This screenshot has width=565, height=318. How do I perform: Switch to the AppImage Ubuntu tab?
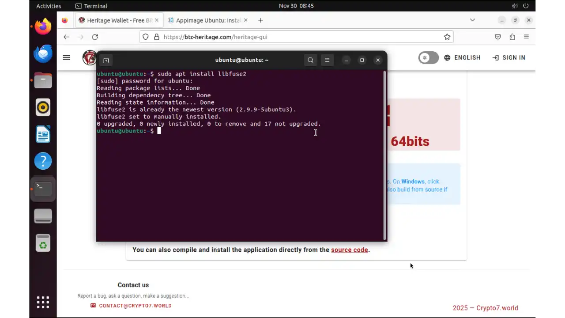207,20
